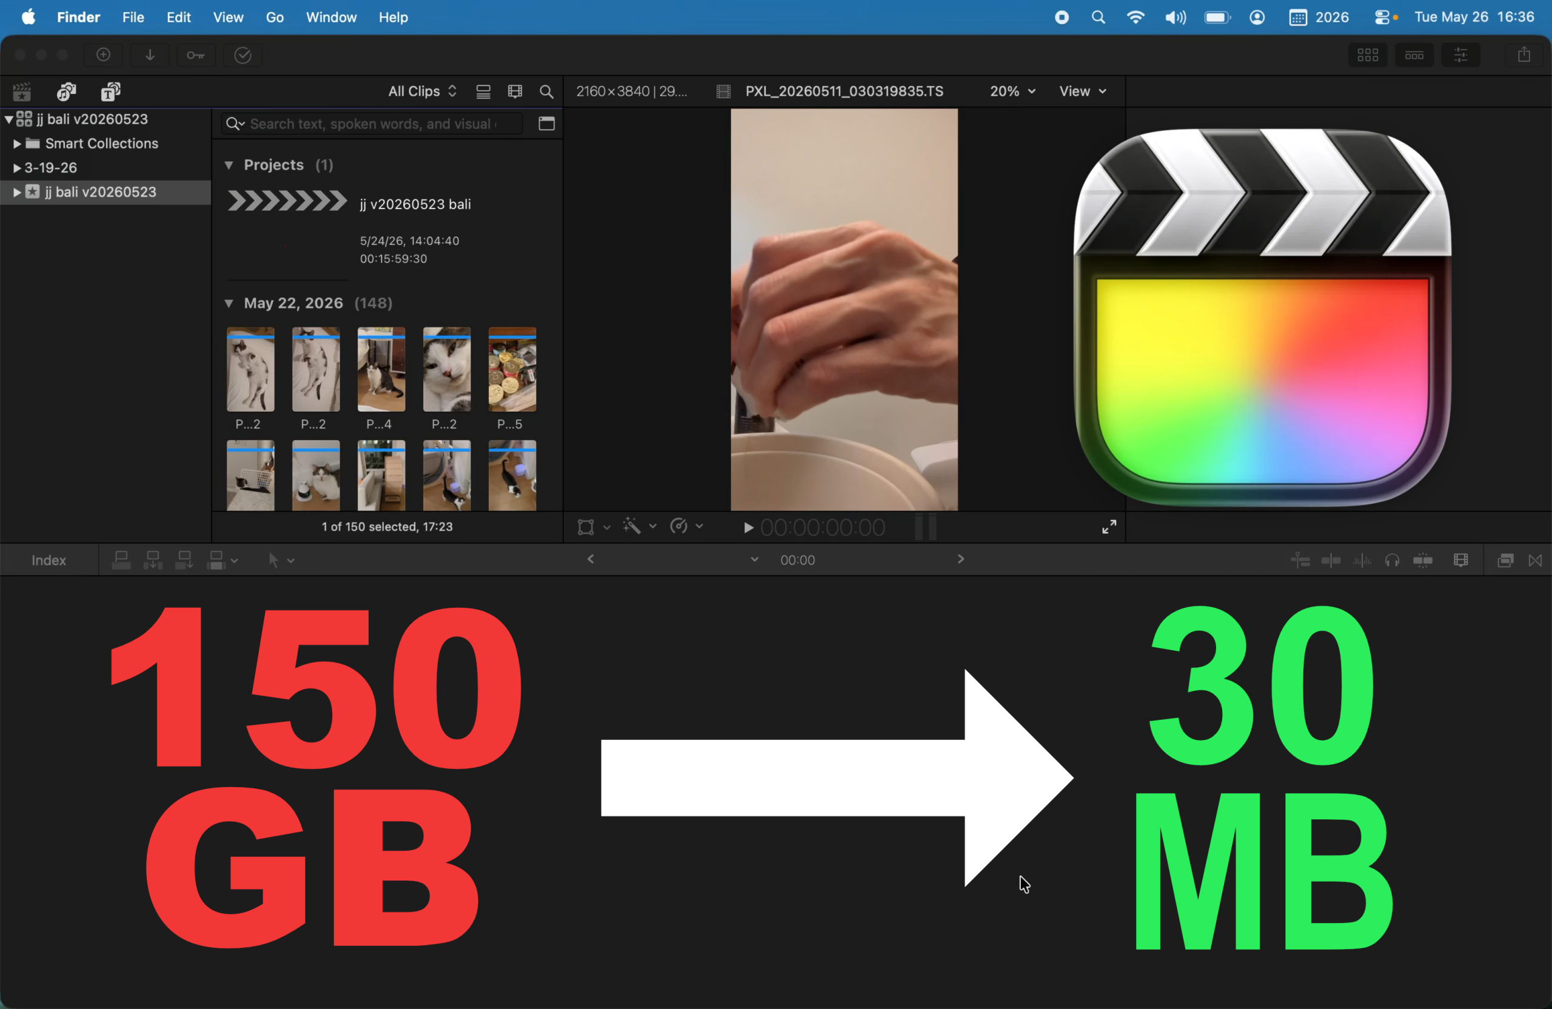The height and width of the screenshot is (1009, 1552).
Task: Toggle the timeline show/hide button
Action: pos(1414,55)
